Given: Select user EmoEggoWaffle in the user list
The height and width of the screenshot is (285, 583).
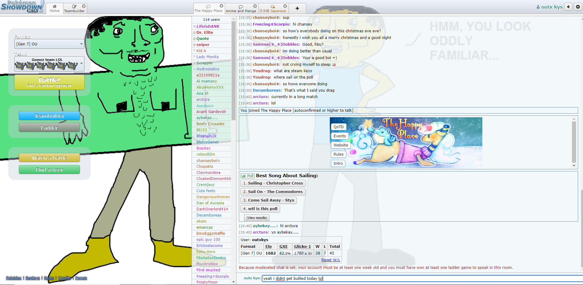Looking at the screenshot, I should point(212,233).
